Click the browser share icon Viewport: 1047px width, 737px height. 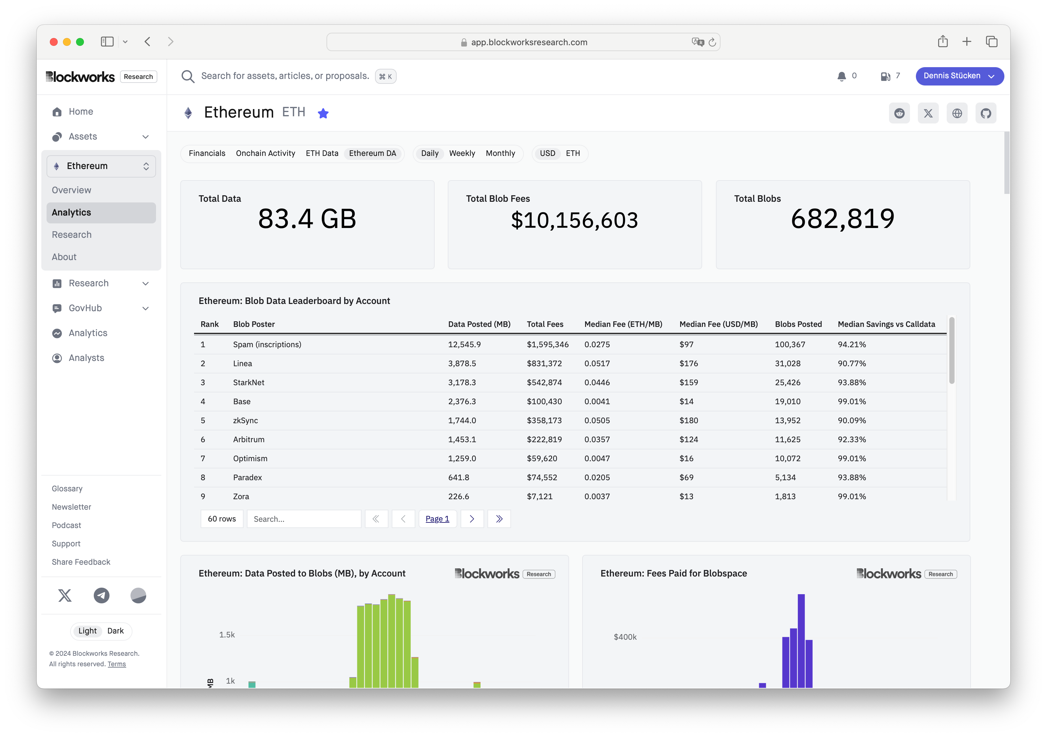pos(942,42)
